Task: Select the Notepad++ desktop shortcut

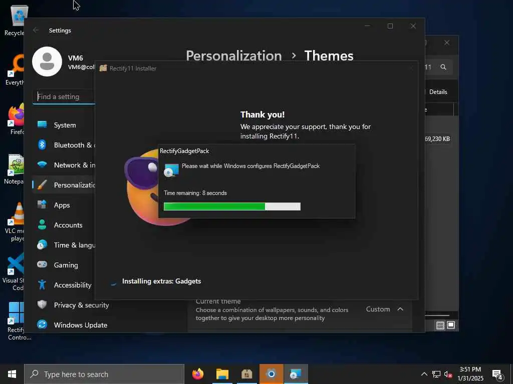Action: coord(15,169)
